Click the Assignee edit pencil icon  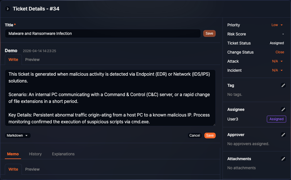tap(283, 109)
